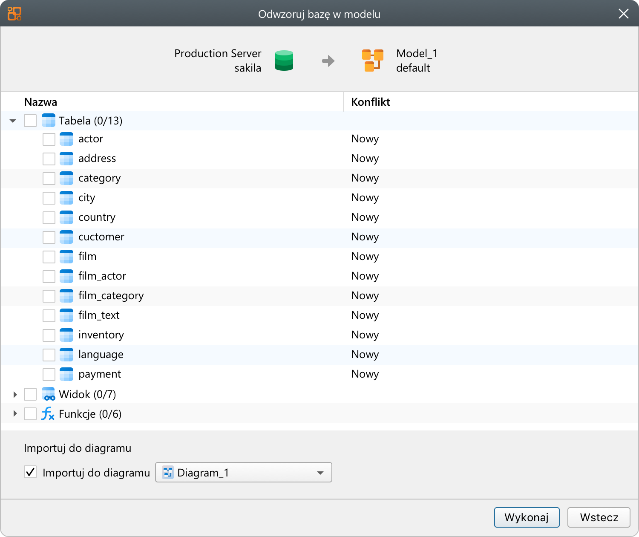Click the inventory table icon
Image resolution: width=639 pixels, height=537 pixels.
click(x=66, y=335)
